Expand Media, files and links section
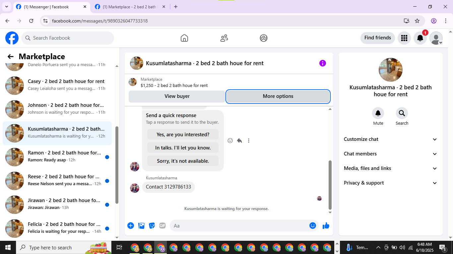This screenshot has height=254, width=453. point(391,168)
